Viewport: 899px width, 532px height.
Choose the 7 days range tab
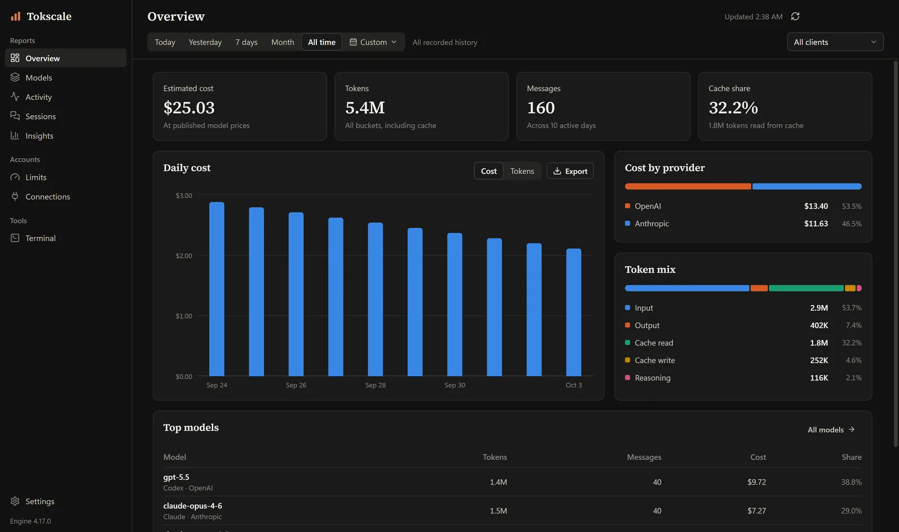(246, 42)
